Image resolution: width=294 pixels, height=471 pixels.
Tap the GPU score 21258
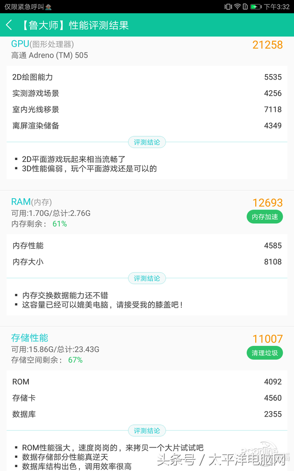(268, 45)
